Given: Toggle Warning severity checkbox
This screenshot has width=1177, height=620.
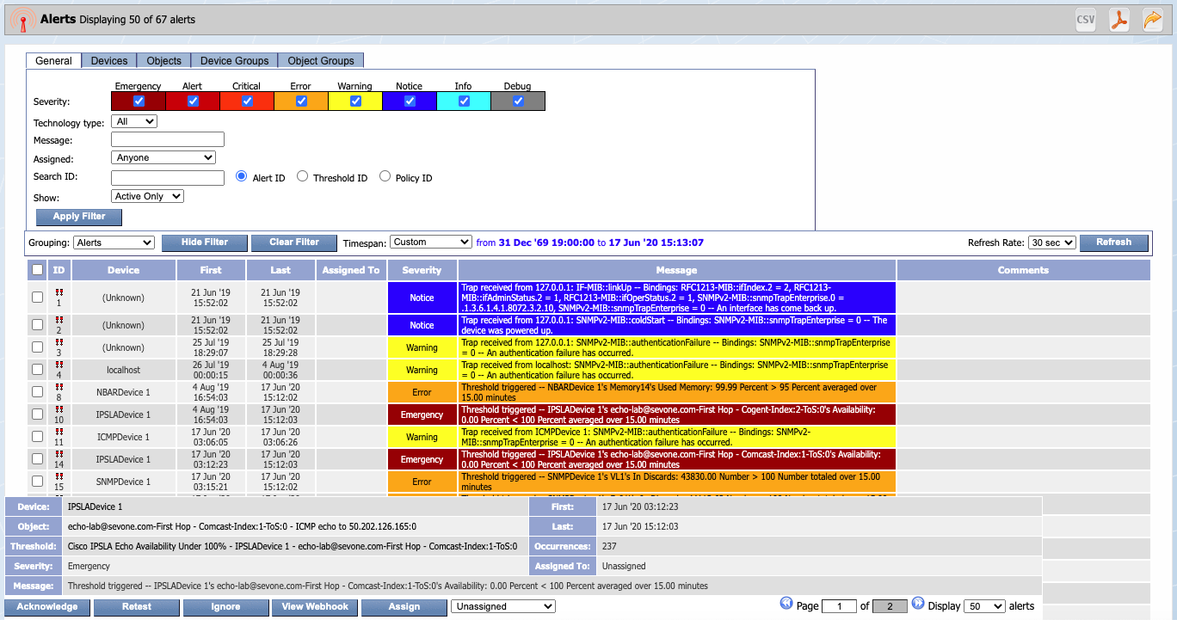Looking at the screenshot, I should click(x=355, y=101).
